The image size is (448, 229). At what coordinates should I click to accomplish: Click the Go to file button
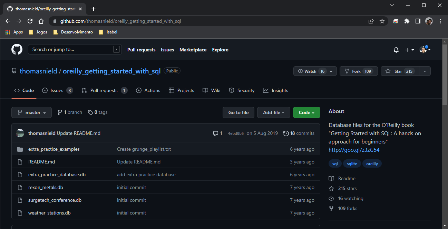pyautogui.click(x=238, y=112)
